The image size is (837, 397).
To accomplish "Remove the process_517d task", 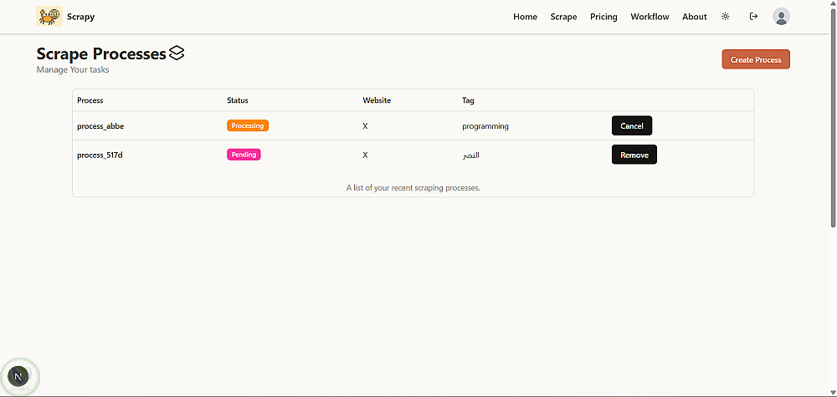I will click(x=634, y=155).
